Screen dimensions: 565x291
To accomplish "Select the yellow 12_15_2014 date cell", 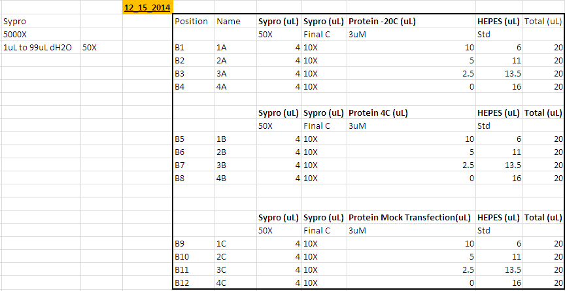I will pos(148,8).
